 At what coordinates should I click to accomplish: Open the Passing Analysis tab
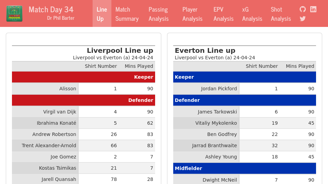coord(159,14)
